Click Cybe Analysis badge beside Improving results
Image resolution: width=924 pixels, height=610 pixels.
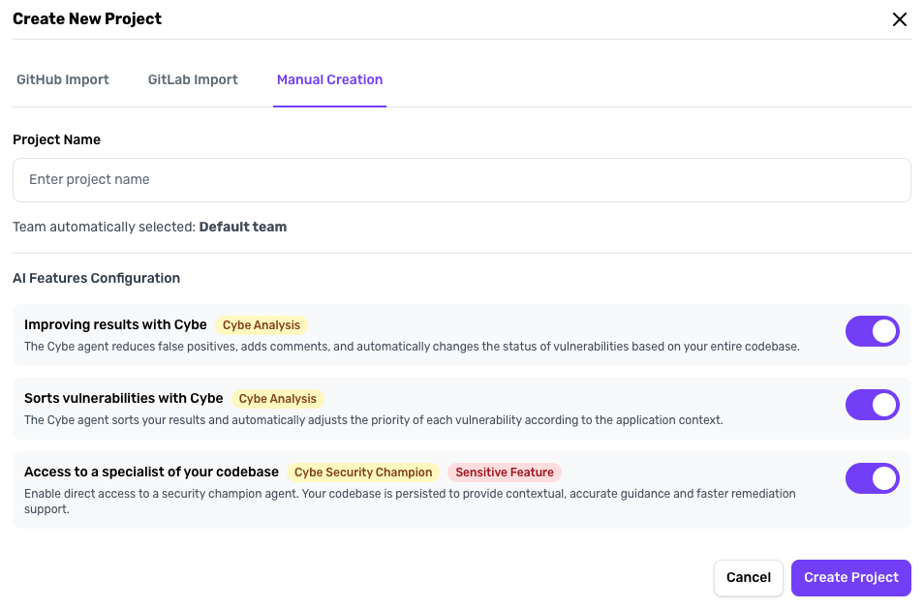tap(262, 325)
